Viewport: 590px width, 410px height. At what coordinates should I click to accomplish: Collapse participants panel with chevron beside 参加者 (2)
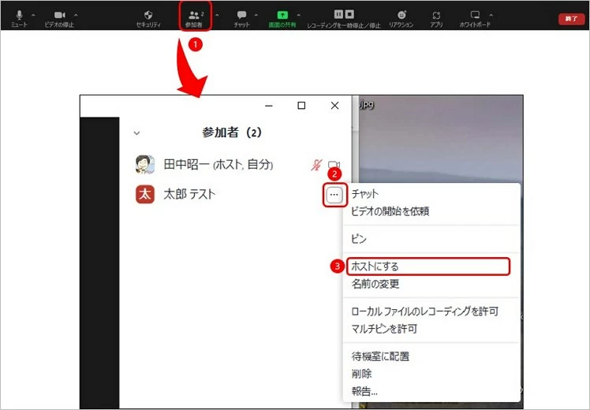click(137, 133)
